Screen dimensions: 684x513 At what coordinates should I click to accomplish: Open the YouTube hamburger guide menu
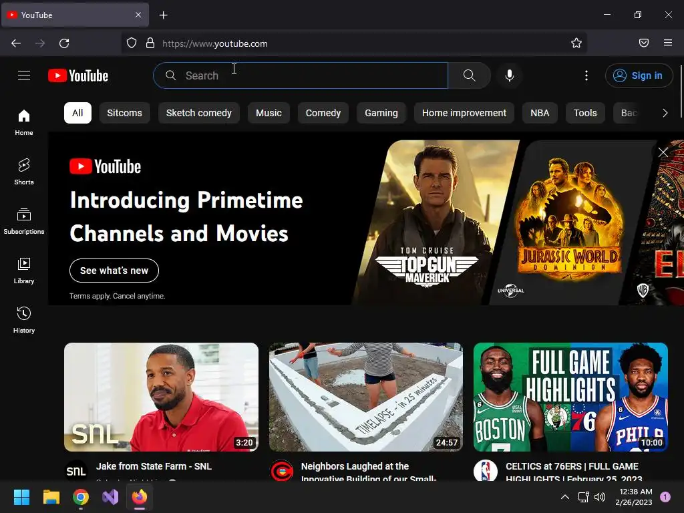[24, 75]
